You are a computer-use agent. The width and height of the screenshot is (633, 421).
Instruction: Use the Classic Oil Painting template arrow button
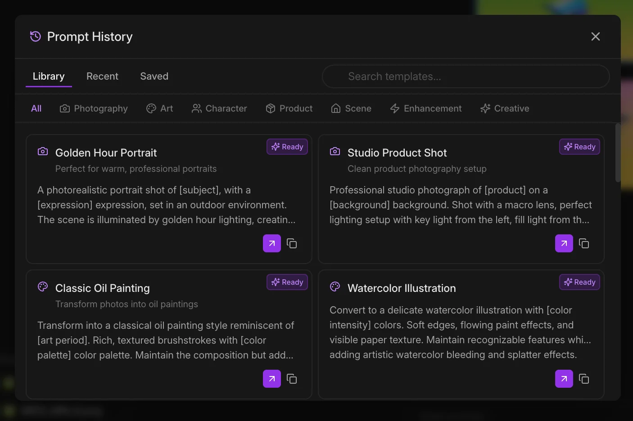point(271,379)
